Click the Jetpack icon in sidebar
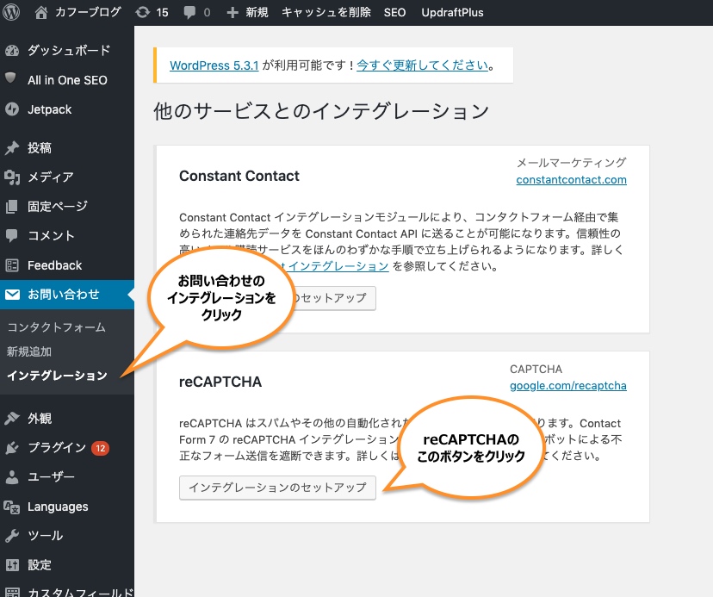The image size is (713, 597). pos(12,109)
